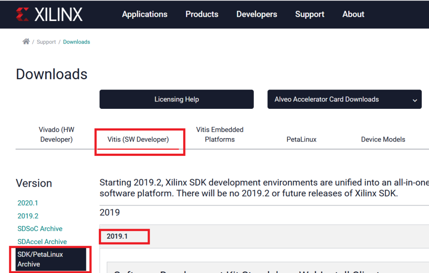Open the SDSoC Archive link
The width and height of the screenshot is (429, 273).
click(x=40, y=229)
